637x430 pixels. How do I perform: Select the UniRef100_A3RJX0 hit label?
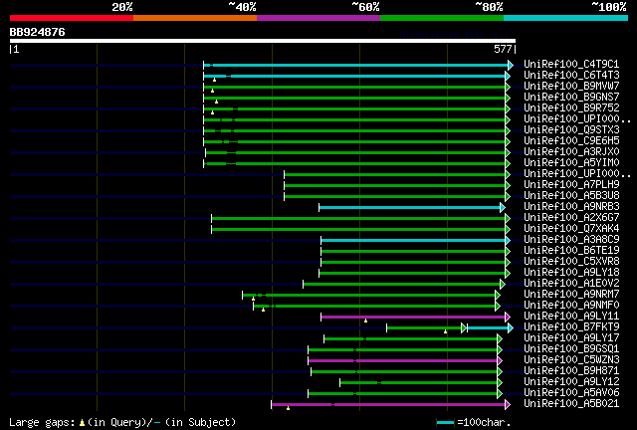[571, 152]
